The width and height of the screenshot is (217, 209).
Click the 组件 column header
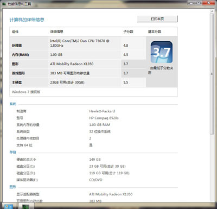point(15,31)
